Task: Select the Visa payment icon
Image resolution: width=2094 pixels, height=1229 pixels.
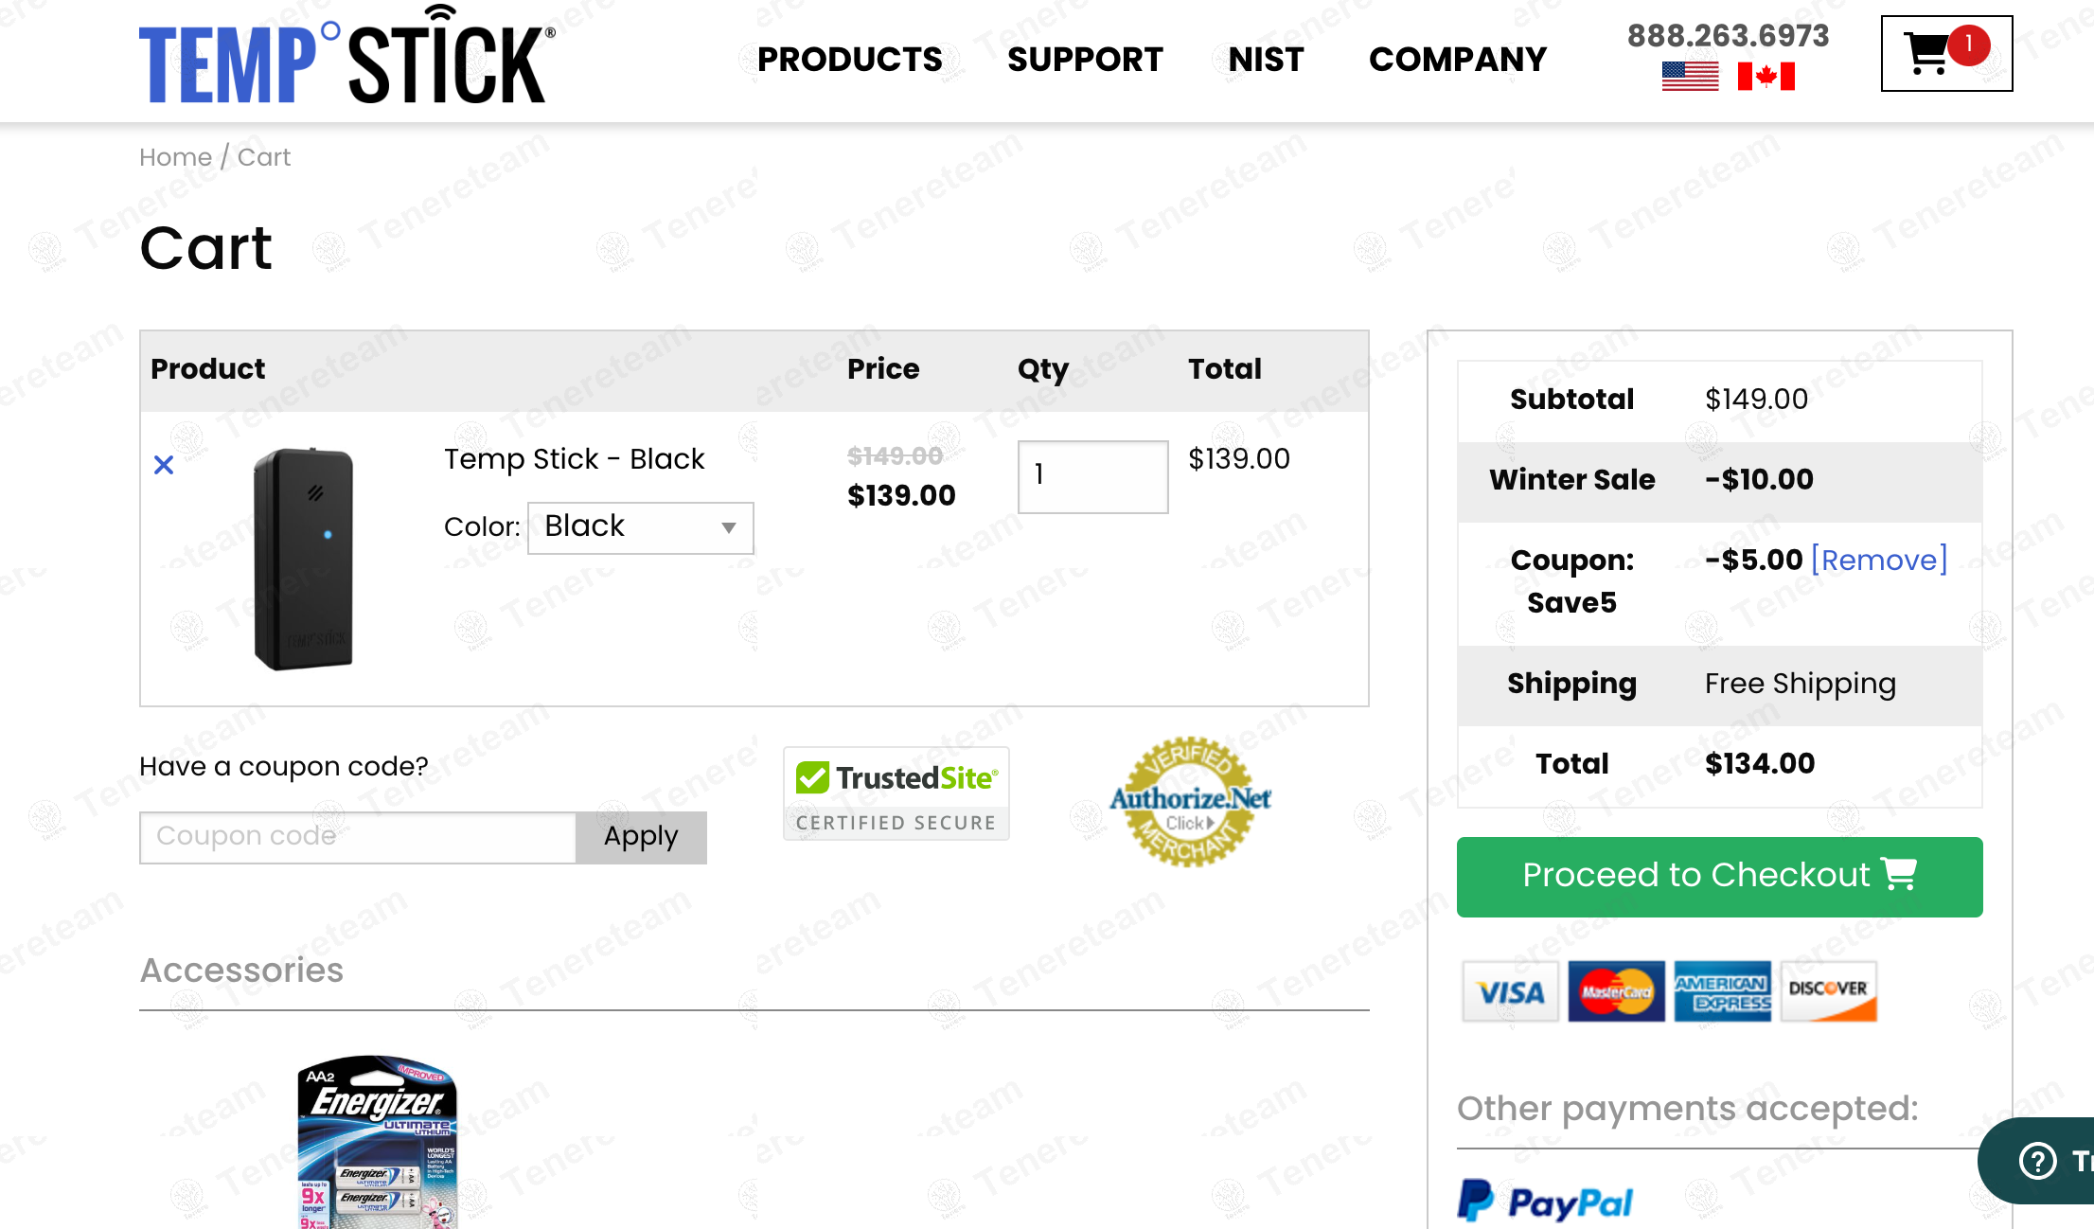Action: (x=1510, y=991)
